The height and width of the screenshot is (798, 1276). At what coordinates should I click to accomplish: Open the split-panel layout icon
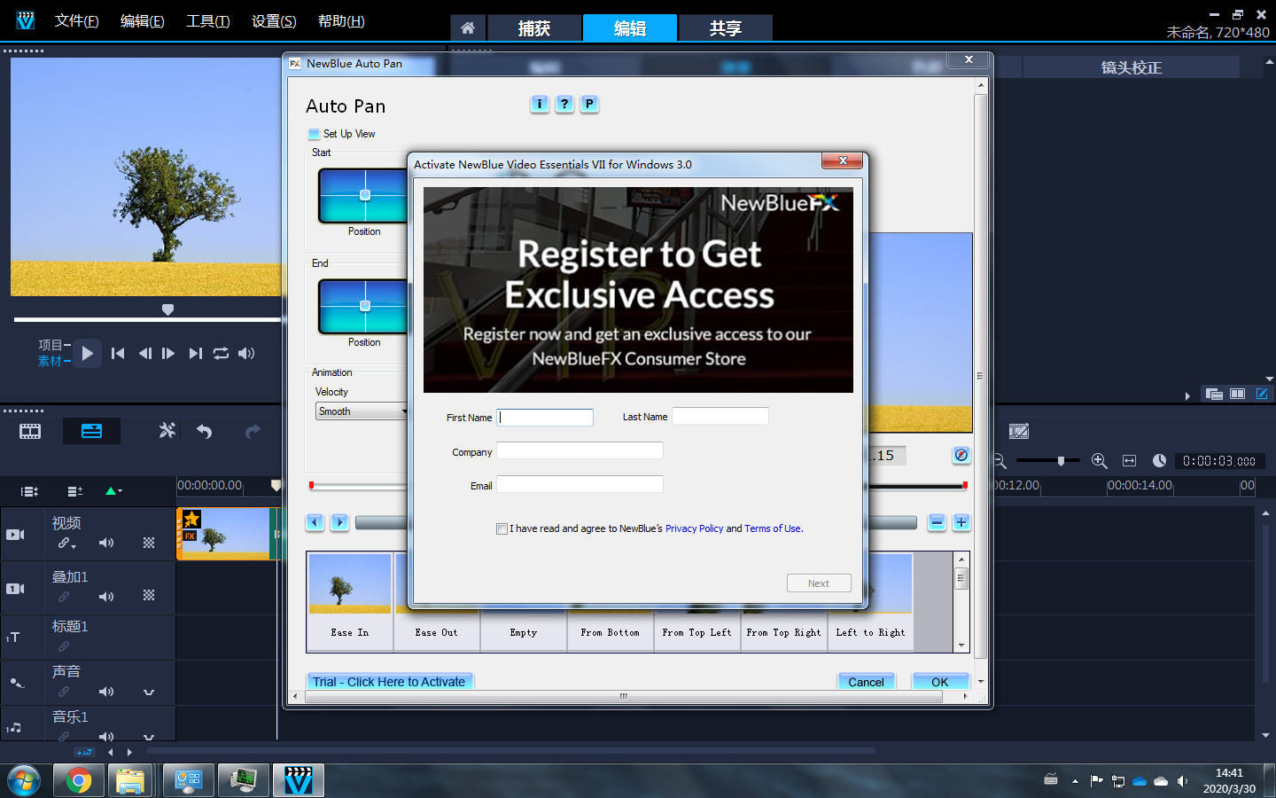tap(1238, 394)
